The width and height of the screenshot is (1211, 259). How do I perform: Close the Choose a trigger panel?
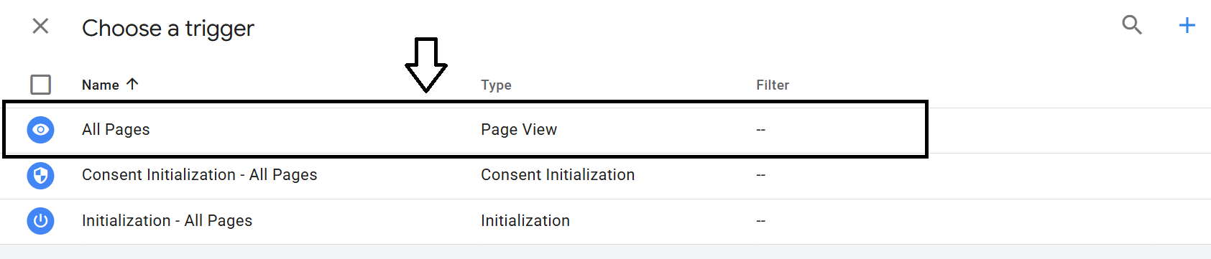click(41, 27)
